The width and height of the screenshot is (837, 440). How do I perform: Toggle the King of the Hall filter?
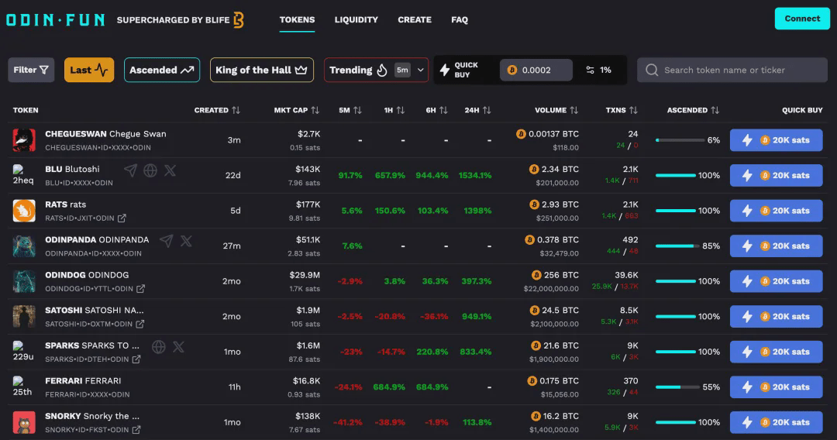261,70
